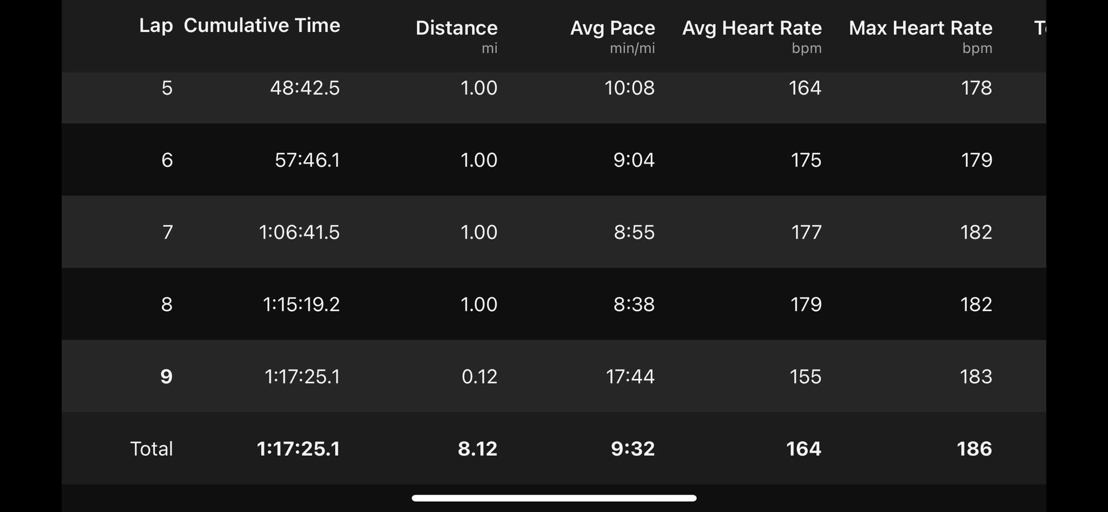Screen dimensions: 1108x512
Task: Select lap 5 row number
Action: click(x=167, y=88)
